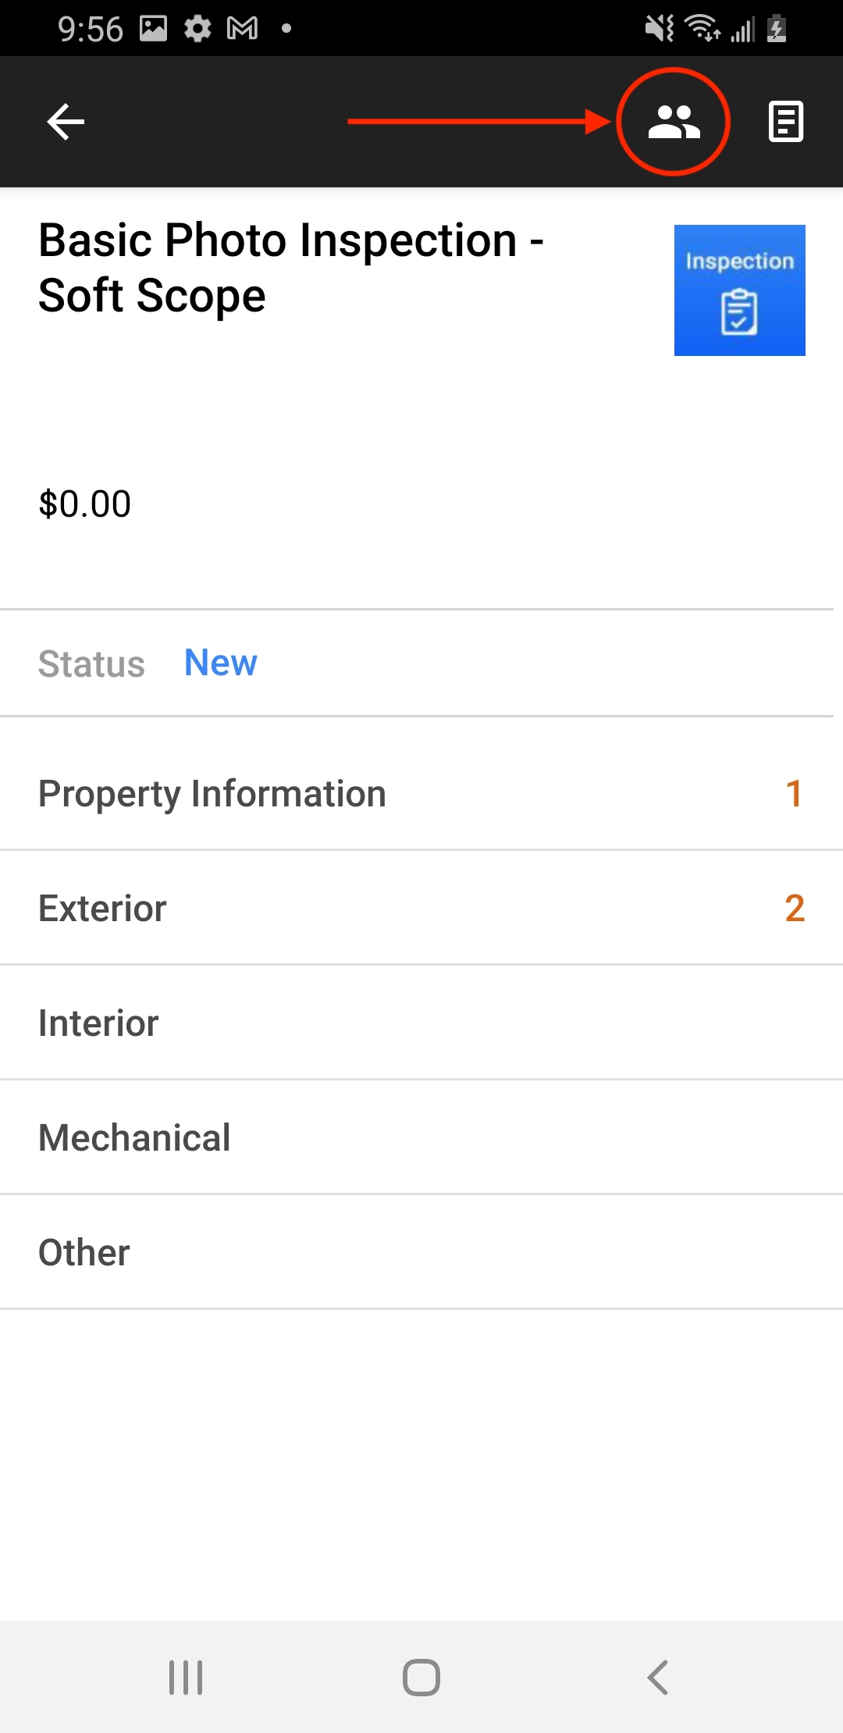Open the Property Information section

point(421,794)
